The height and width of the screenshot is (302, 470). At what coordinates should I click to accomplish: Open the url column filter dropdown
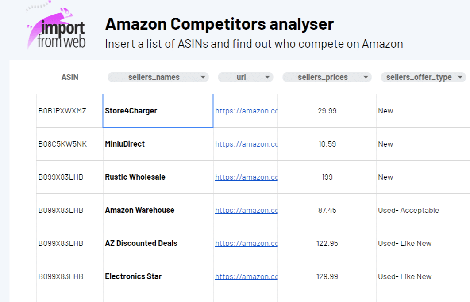(x=267, y=77)
